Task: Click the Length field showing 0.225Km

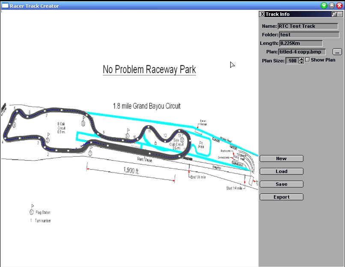Action: click(301, 43)
